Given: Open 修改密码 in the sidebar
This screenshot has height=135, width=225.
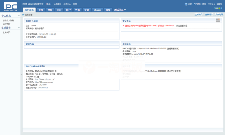Looking at the screenshot, I should pos(6,24).
